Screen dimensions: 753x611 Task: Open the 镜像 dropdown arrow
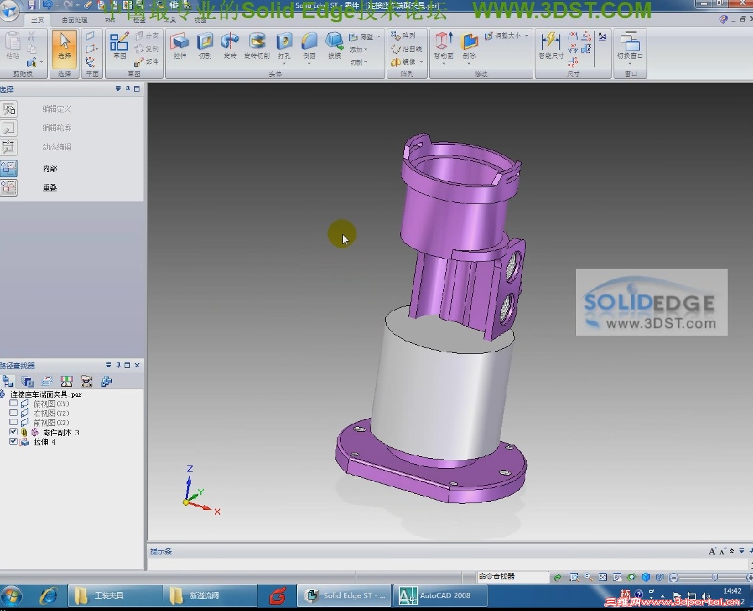coord(421,62)
